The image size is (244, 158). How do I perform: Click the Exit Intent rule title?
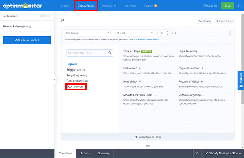pyautogui.click(x=130, y=68)
